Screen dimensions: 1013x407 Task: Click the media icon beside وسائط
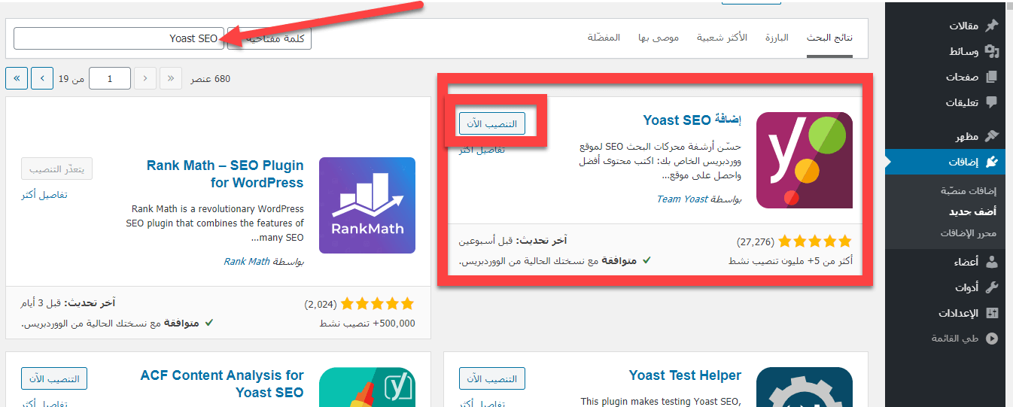click(991, 51)
